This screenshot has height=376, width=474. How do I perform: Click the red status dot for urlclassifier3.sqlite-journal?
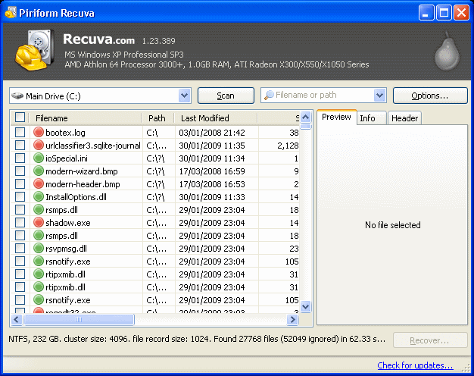[x=39, y=146]
